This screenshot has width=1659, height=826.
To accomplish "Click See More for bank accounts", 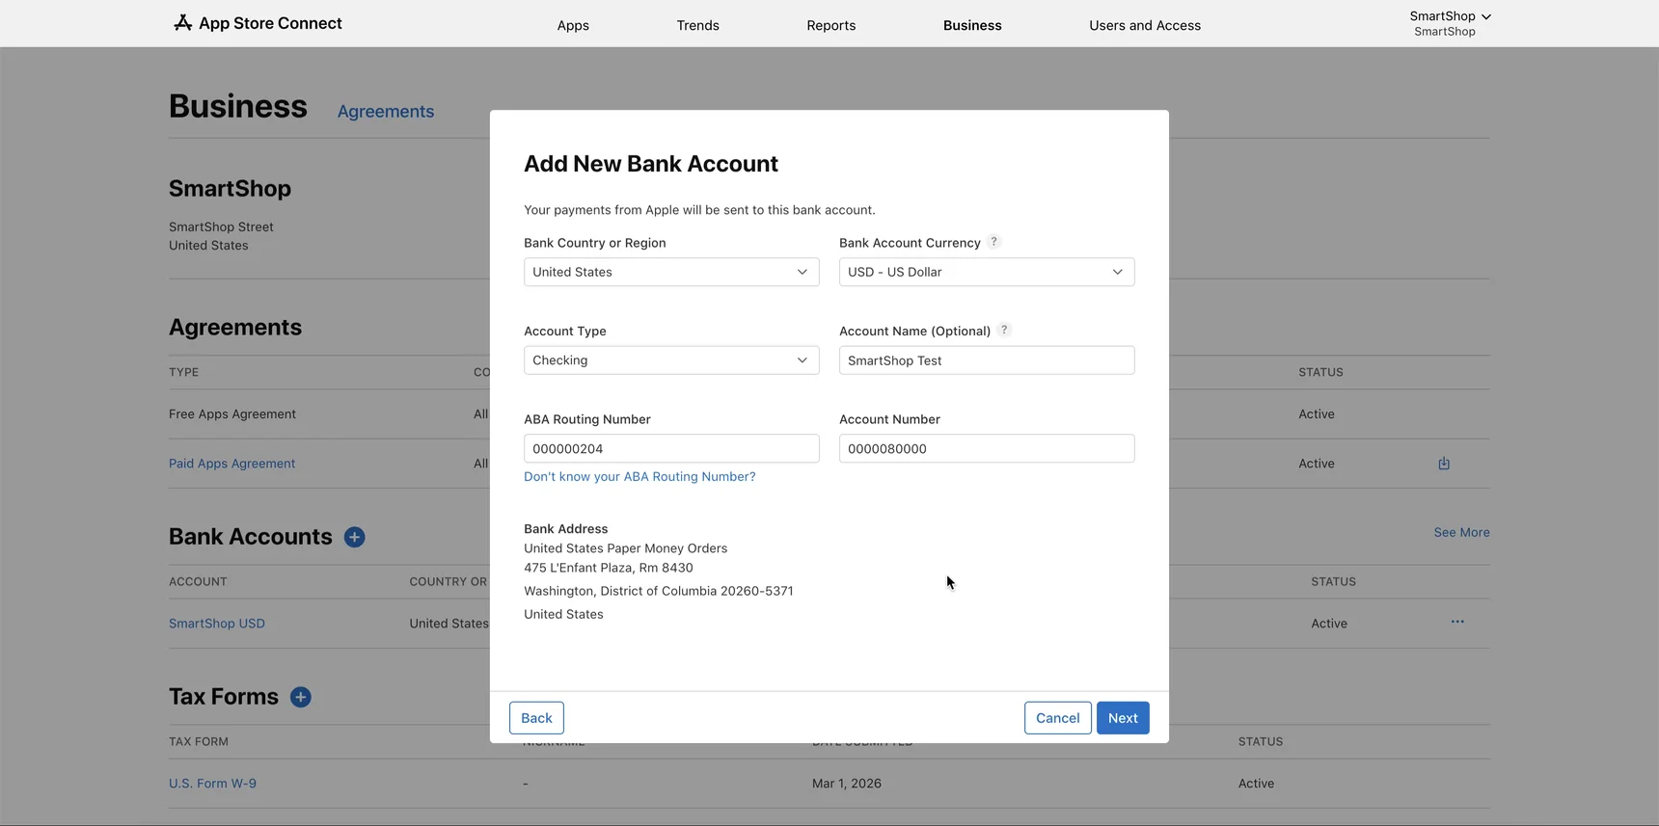I will [1461, 532].
